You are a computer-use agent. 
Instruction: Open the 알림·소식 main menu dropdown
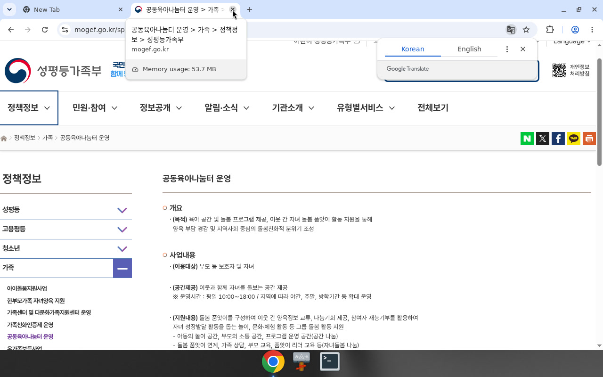227,108
